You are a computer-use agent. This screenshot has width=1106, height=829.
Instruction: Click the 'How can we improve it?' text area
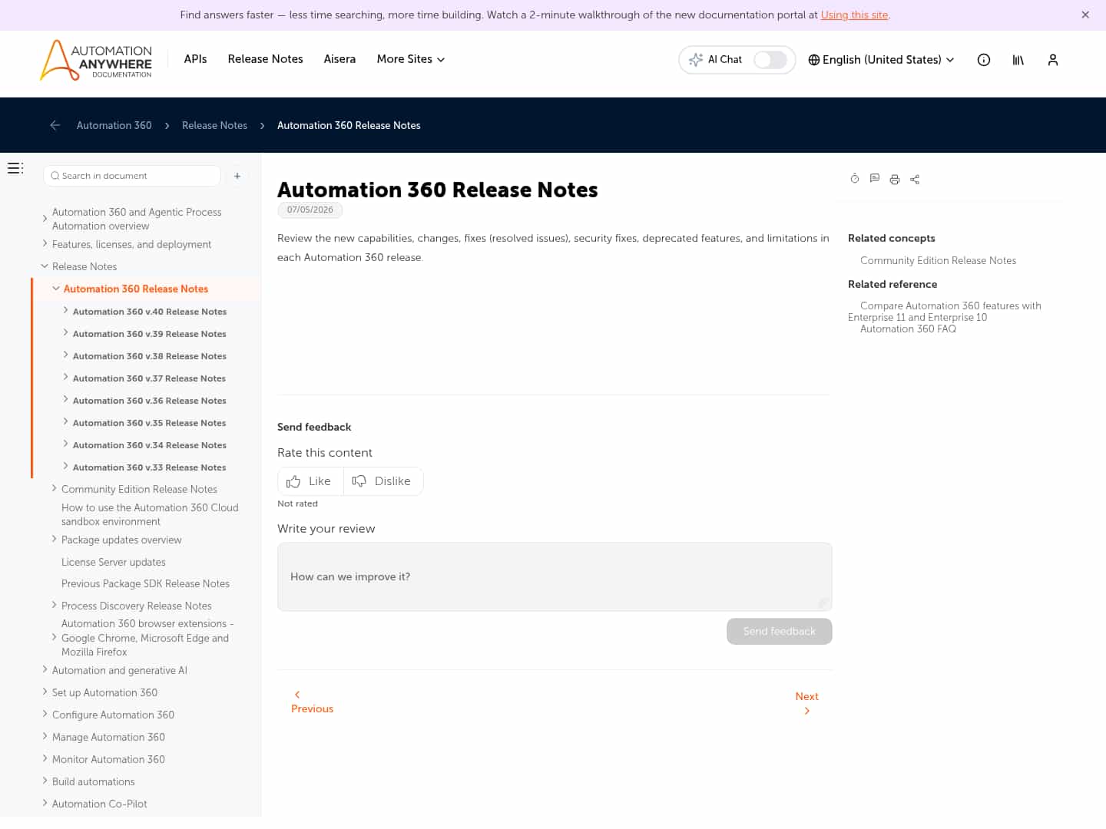pos(555,577)
